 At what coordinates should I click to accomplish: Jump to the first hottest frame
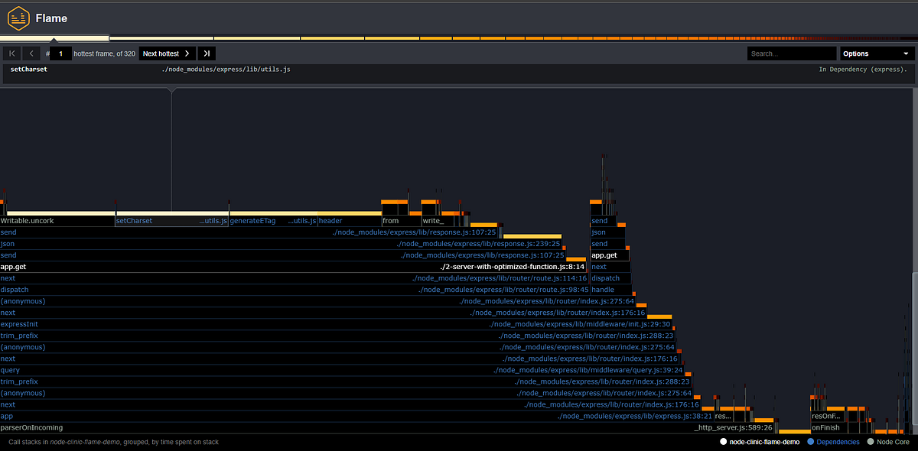tap(11, 54)
